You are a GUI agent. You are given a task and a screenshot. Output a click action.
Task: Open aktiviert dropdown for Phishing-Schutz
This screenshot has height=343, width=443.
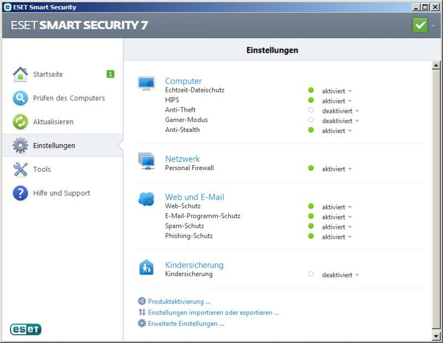tap(337, 237)
